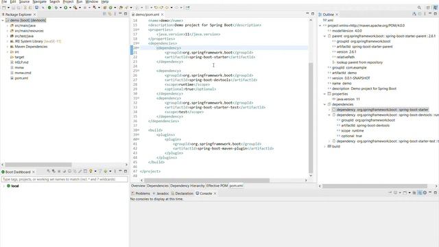This screenshot has height=247, width=439.
Task: Collapse the demo project in Package Explorer
Action: (x=3, y=20)
